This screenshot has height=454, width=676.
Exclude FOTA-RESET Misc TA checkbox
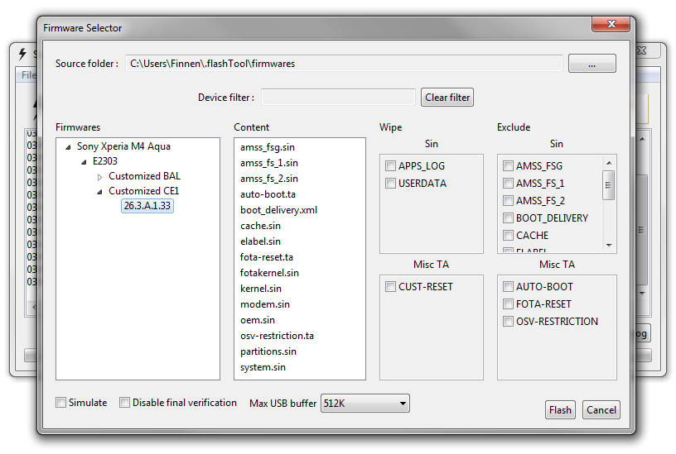(x=509, y=304)
